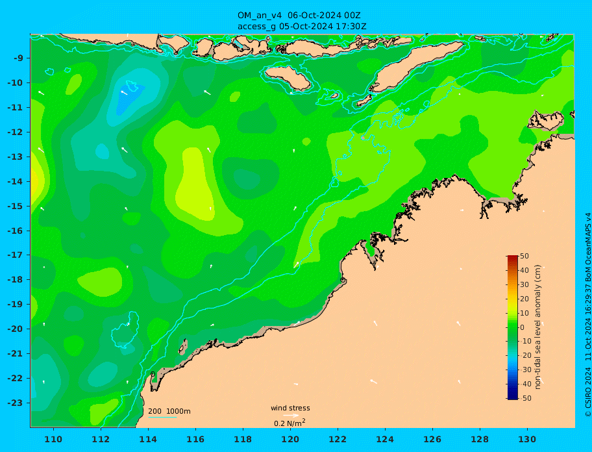592x452 pixels.
Task: Click the '0.2 N/m2' scale value
Action: (x=290, y=423)
